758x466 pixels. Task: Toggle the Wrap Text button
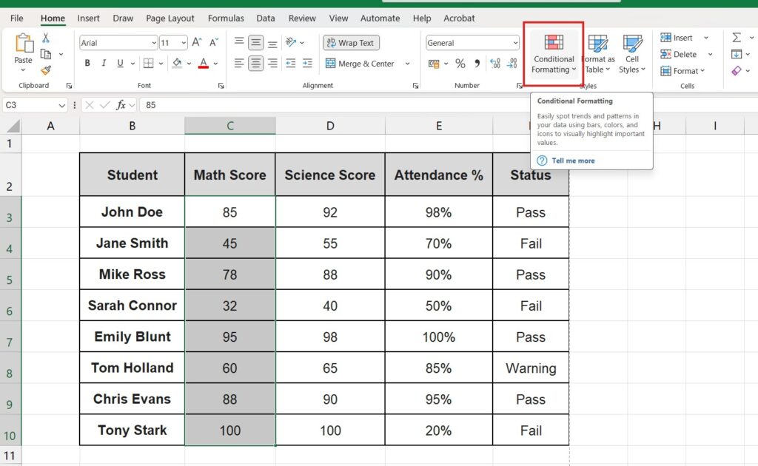coord(351,43)
